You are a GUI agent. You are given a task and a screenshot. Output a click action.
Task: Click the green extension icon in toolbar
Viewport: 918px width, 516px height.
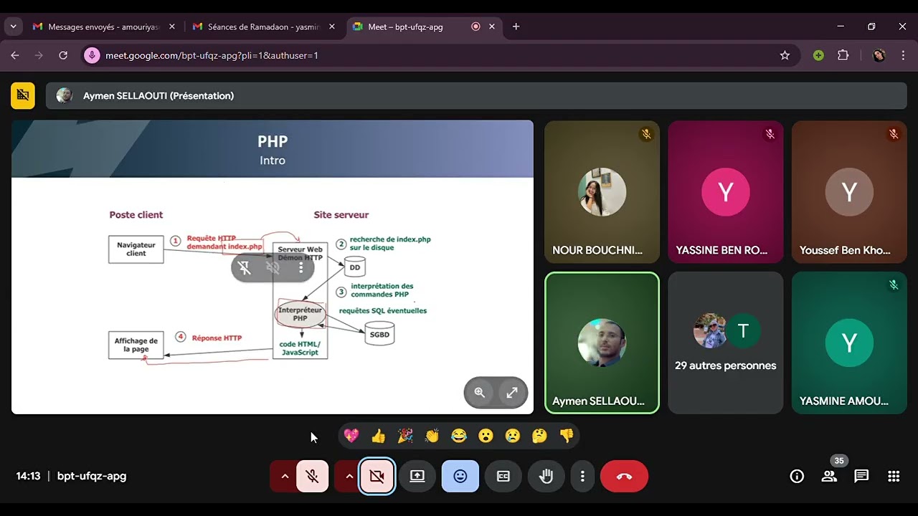[818, 55]
